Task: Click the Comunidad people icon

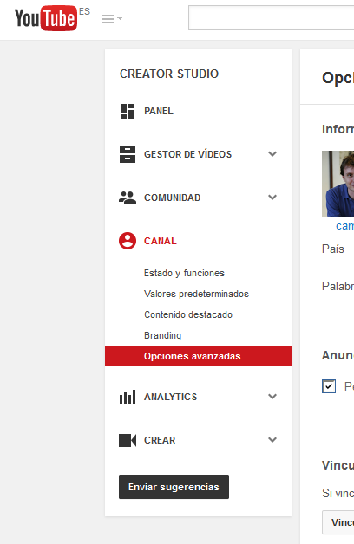Action: pos(128,197)
